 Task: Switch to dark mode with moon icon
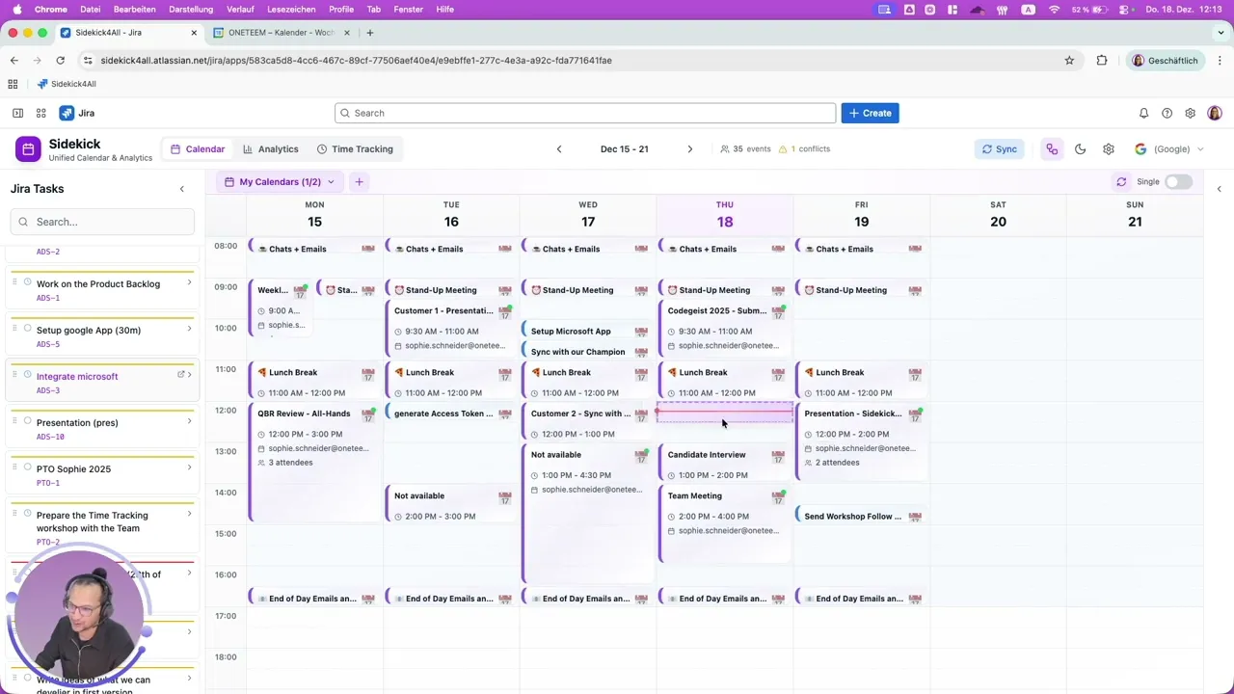coord(1080,149)
